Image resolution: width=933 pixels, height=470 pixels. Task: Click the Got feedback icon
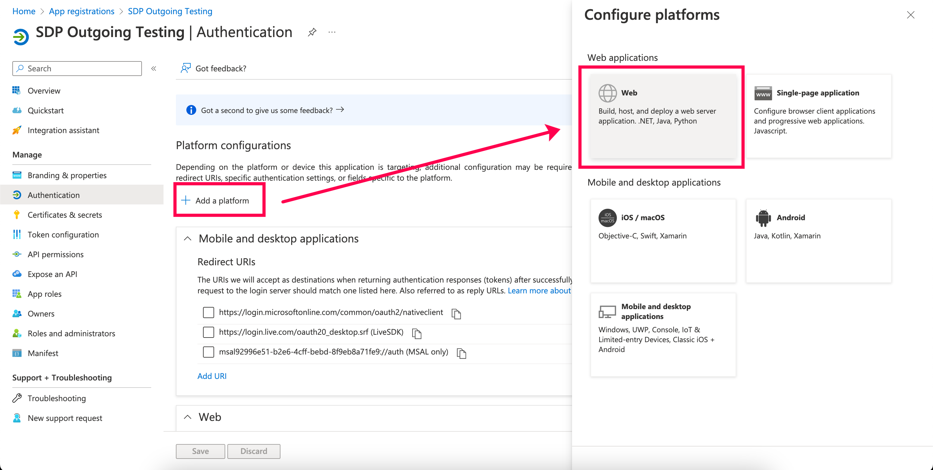pos(185,68)
